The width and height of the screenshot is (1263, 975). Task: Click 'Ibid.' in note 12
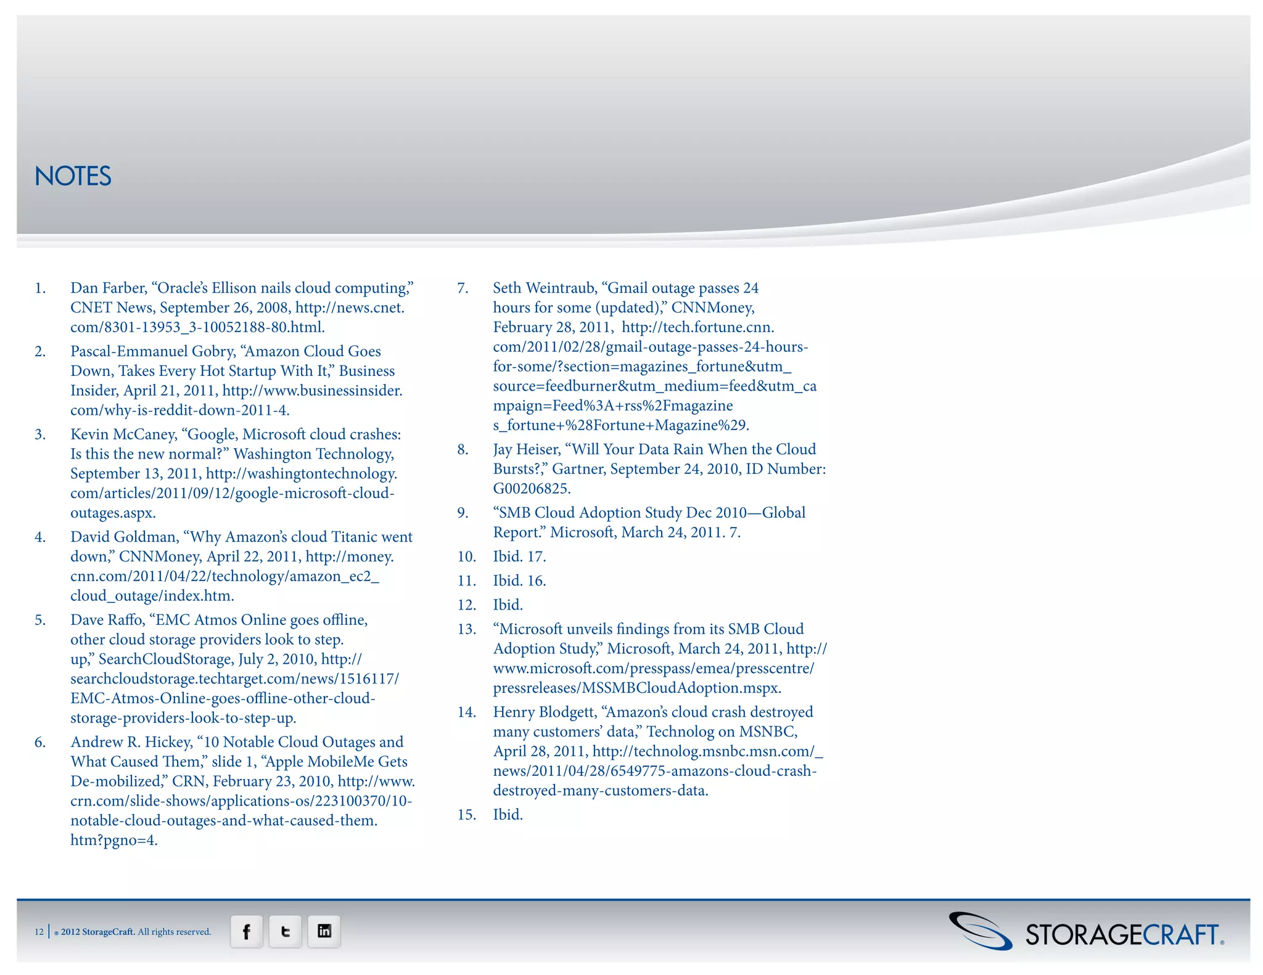click(508, 605)
